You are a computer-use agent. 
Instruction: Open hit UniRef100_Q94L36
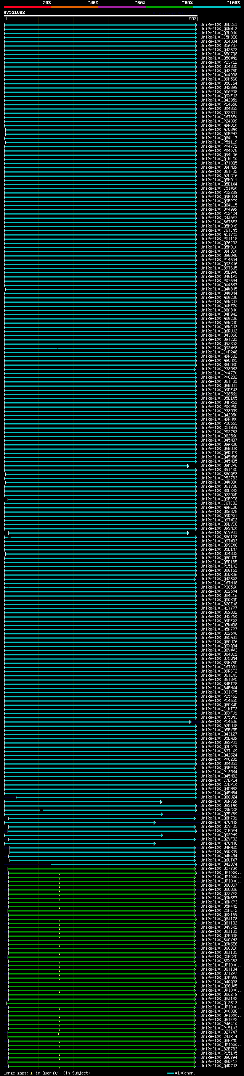coord(218,155)
